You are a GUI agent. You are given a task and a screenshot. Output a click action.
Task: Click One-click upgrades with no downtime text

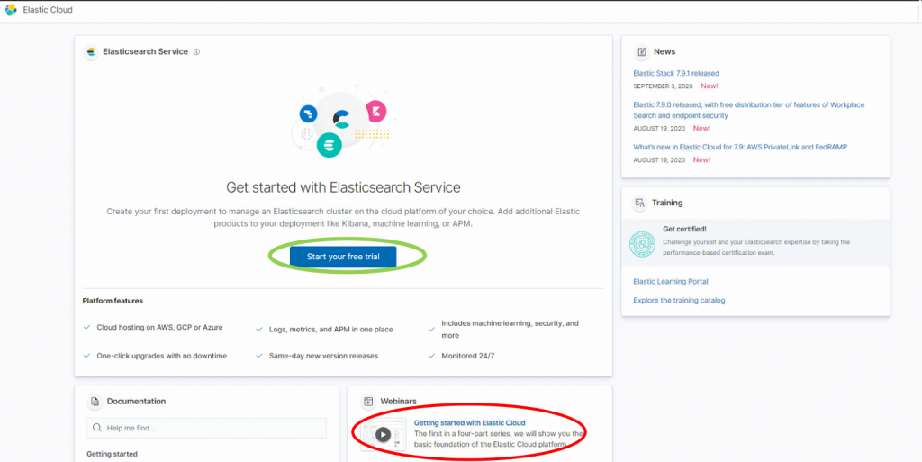[x=162, y=357]
